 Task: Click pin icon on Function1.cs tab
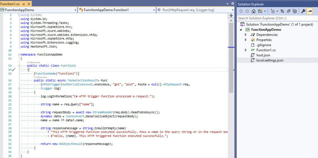(24, 4)
